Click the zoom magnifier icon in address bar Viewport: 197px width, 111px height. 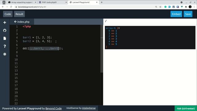point(156,7)
